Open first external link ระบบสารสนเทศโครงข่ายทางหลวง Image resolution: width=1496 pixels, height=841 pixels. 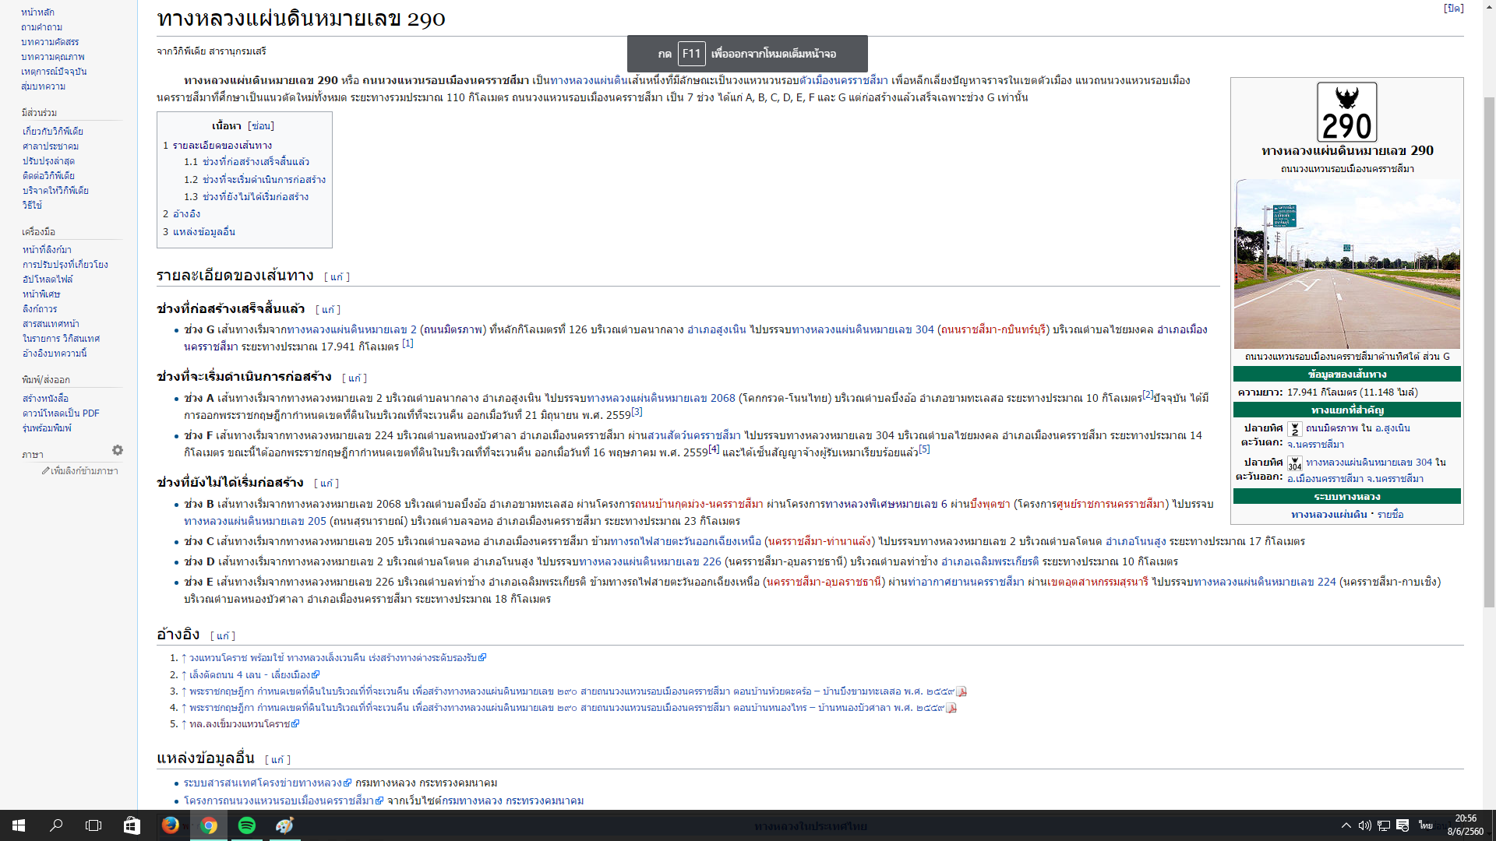267,783
